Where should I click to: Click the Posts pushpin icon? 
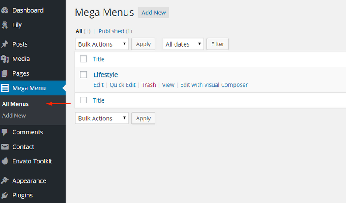5,44
